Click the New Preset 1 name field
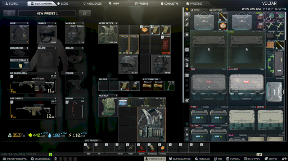The width and height of the screenshot is (288, 161). coord(47,13)
